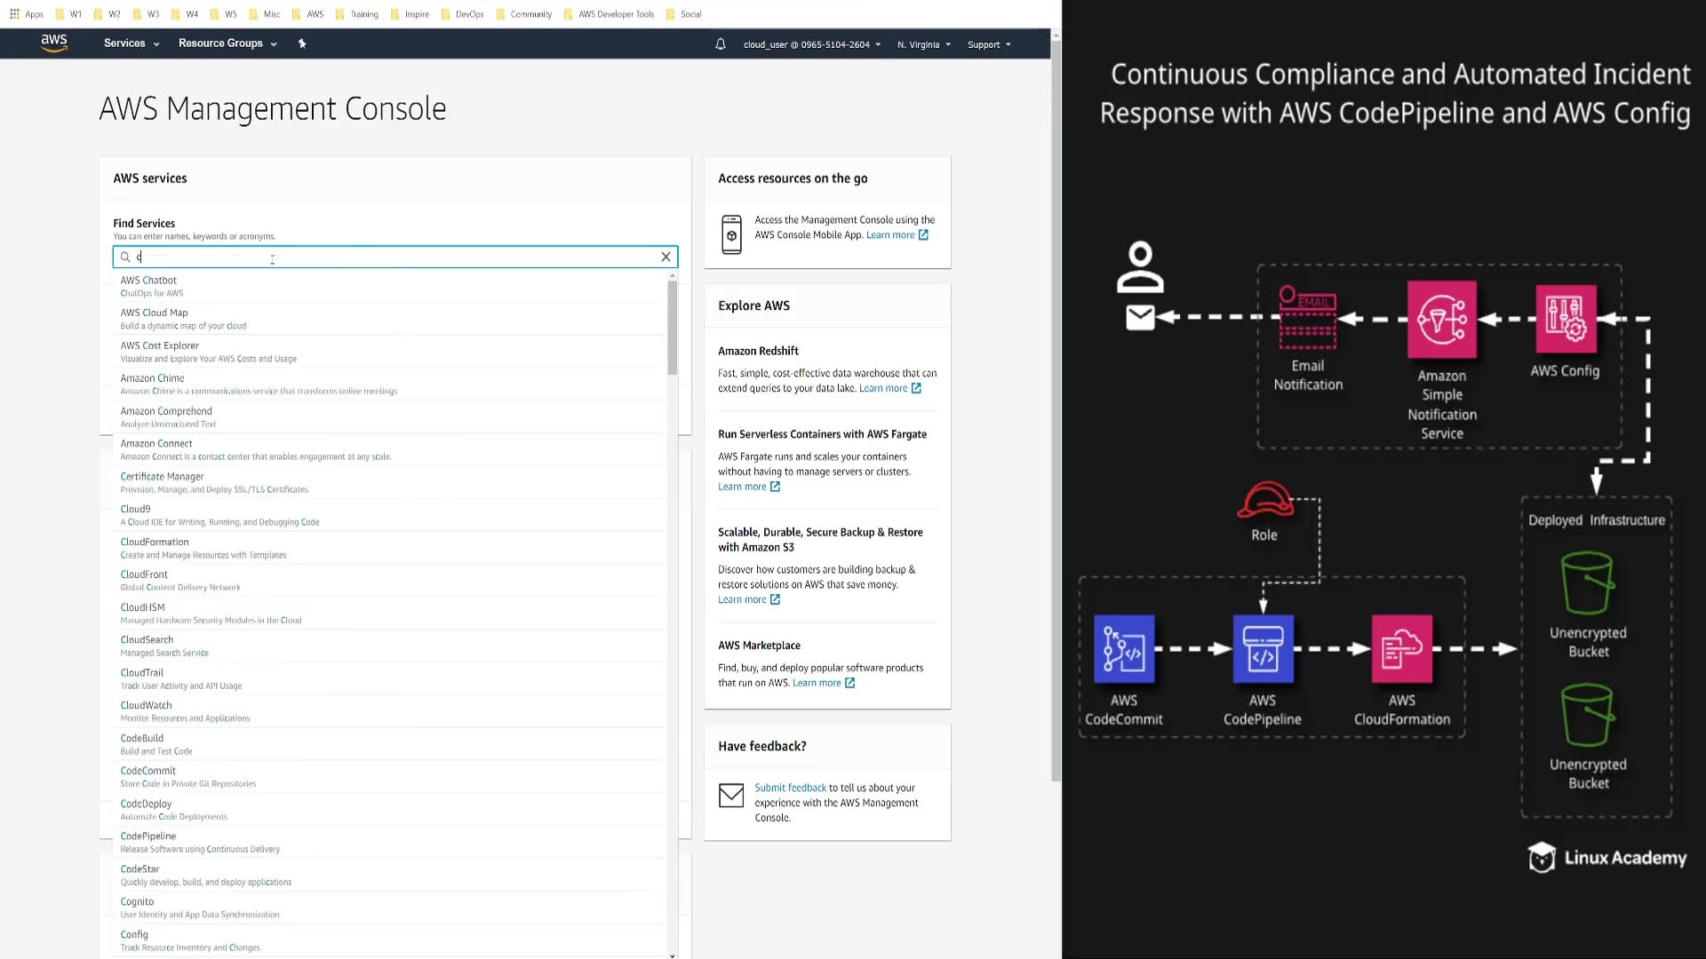Click the AWS logo home icon
Image resolution: width=1706 pixels, height=959 pixels.
(54, 43)
